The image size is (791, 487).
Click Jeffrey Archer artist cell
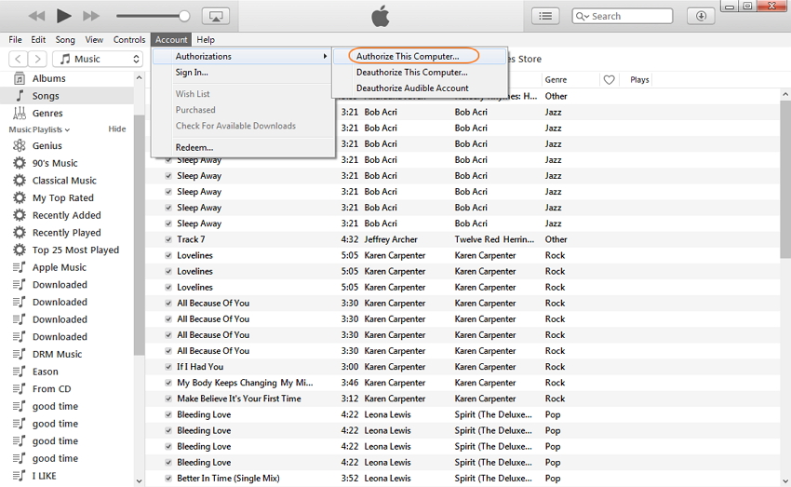[391, 239]
